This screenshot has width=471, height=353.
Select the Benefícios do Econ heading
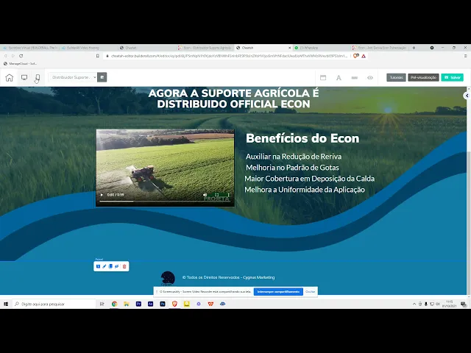click(x=302, y=138)
